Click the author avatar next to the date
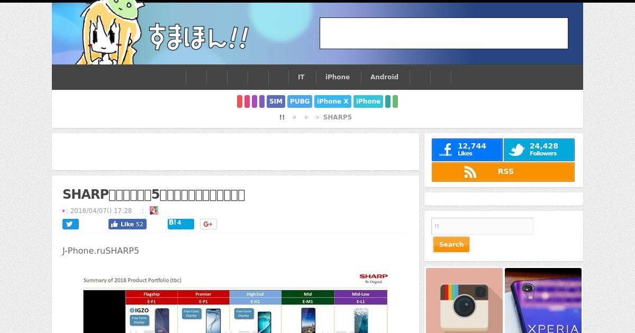This screenshot has width=635, height=333. tap(154, 210)
